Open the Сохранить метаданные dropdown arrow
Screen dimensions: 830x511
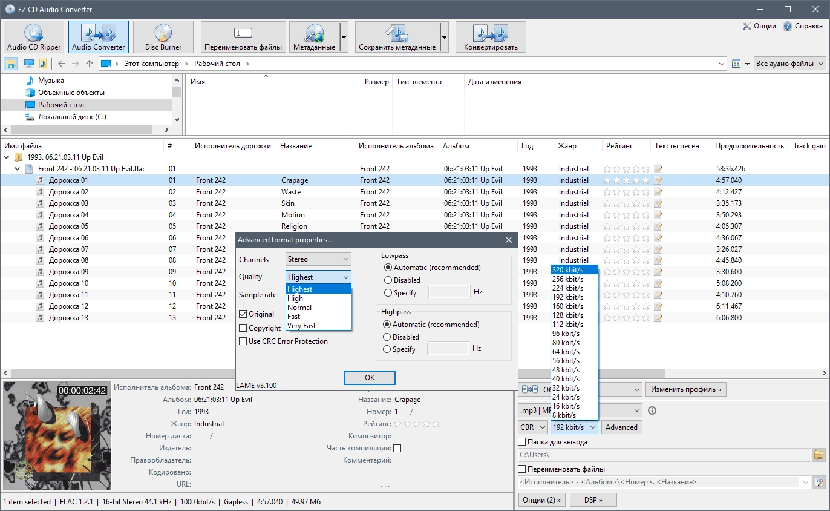pos(444,37)
